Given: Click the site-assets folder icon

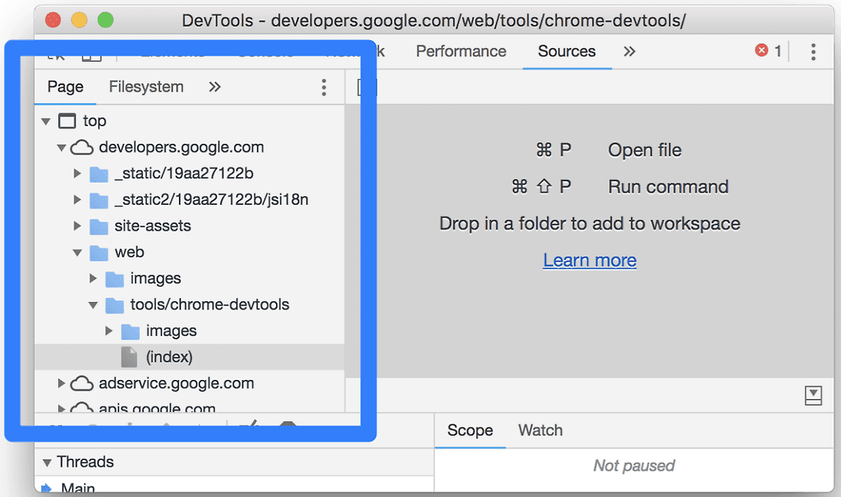Looking at the screenshot, I should point(99,226).
